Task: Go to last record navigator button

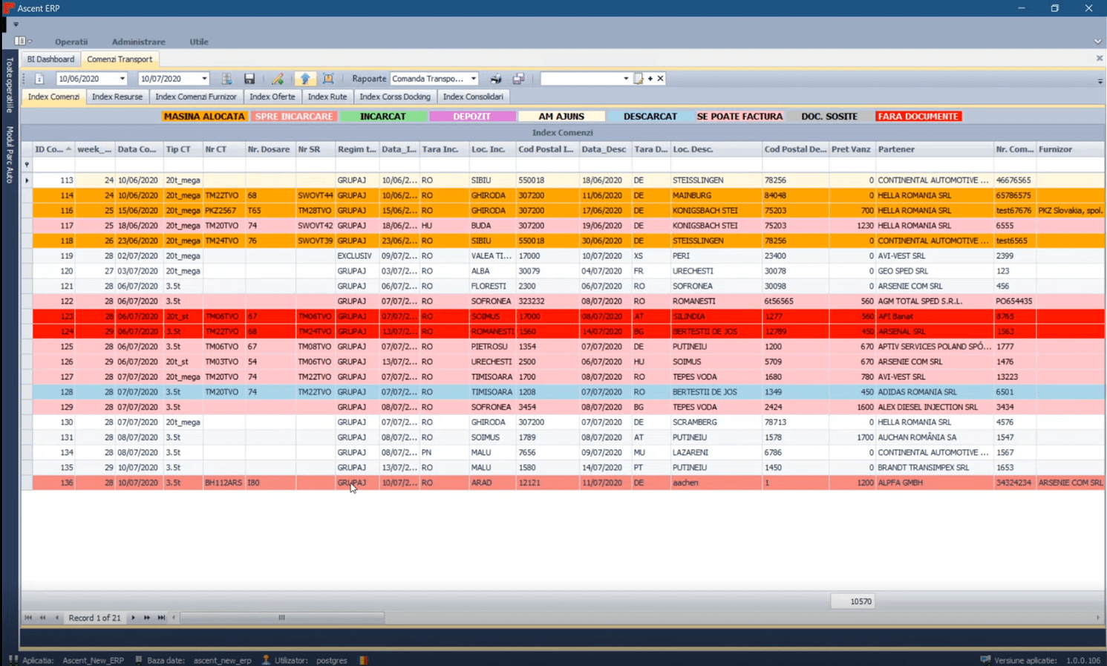Action: click(161, 618)
